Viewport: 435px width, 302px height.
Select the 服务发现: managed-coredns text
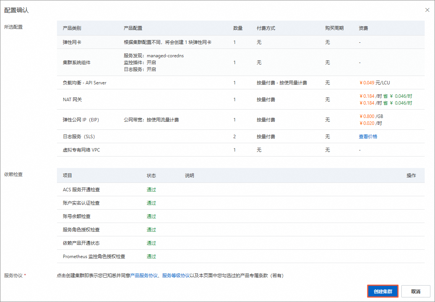[x=154, y=56]
